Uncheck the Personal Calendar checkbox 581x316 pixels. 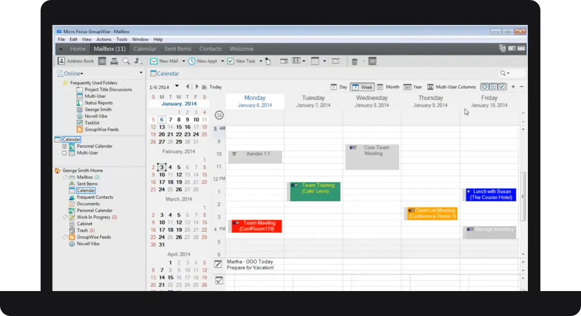pyautogui.click(x=65, y=146)
